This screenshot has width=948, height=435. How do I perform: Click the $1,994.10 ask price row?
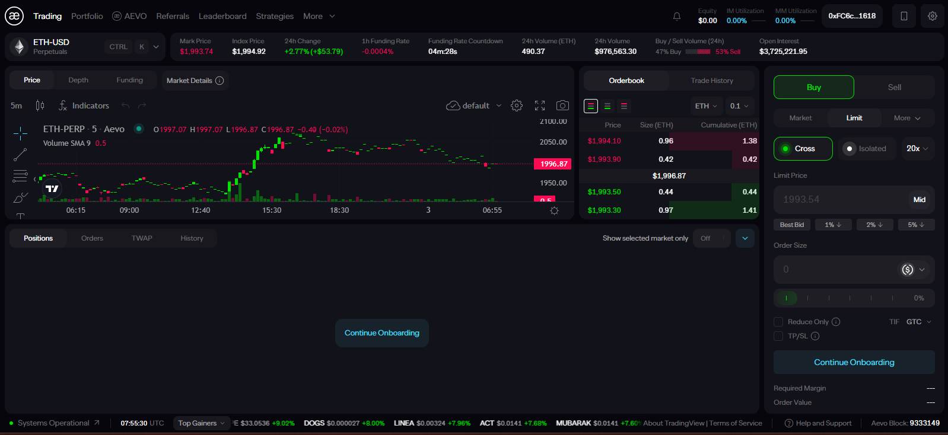pyautogui.click(x=669, y=141)
